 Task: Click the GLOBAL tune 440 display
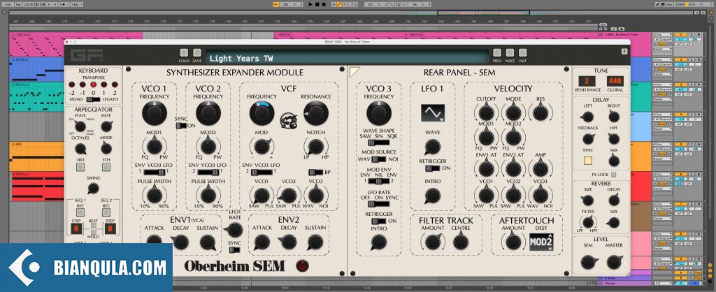[615, 81]
